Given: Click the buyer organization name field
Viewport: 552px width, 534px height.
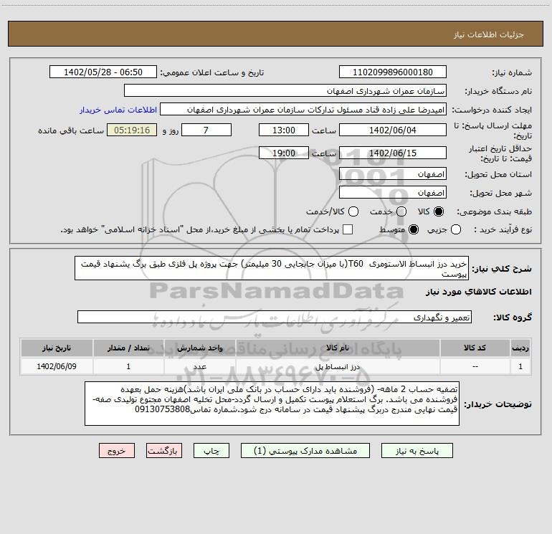Looking at the screenshot, I should 285,91.
